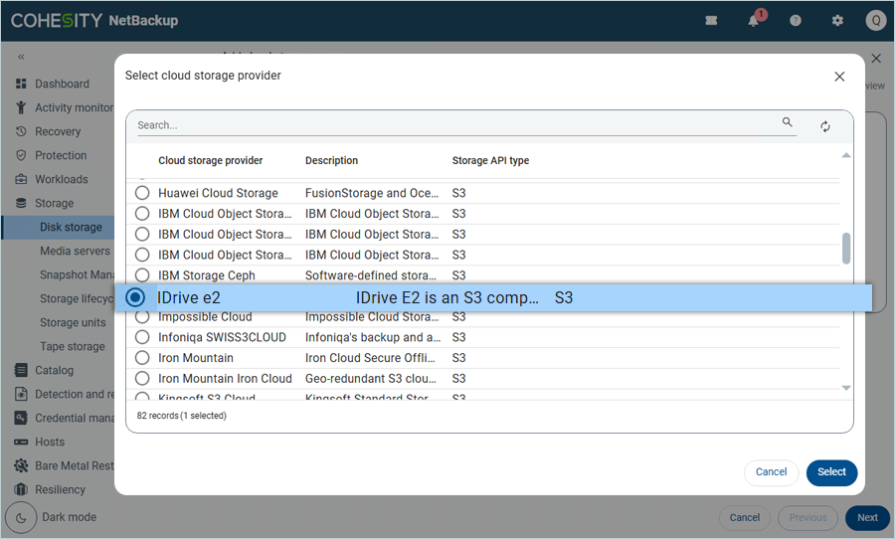Click the user profile avatar icon
The width and height of the screenshot is (895, 539).
click(875, 20)
